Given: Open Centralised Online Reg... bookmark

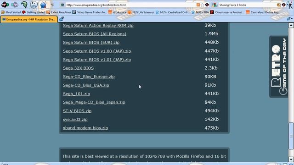Looking at the screenshot, I should point(263,12).
